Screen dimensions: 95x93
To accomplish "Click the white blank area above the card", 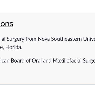I will click(47, 6).
